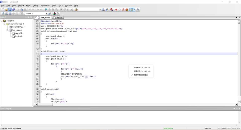Image resolution: width=241 pixels, height=130 pixels.
Task: Click the Cut scissors icon
Action: (x=18, y=10)
